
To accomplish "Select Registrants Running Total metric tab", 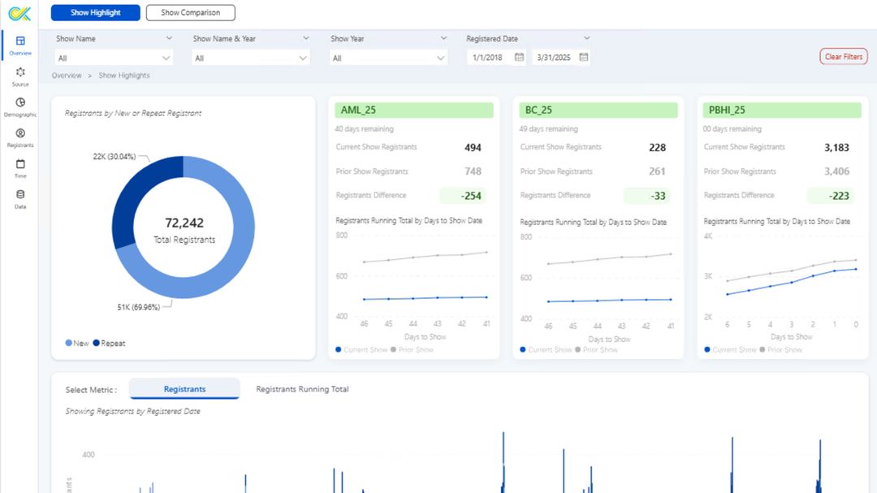I will click(302, 389).
